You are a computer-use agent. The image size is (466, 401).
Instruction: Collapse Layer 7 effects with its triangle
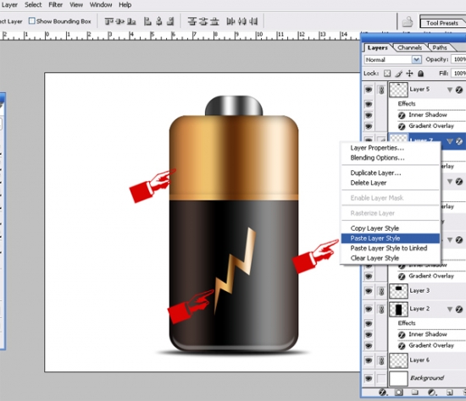[x=450, y=141]
